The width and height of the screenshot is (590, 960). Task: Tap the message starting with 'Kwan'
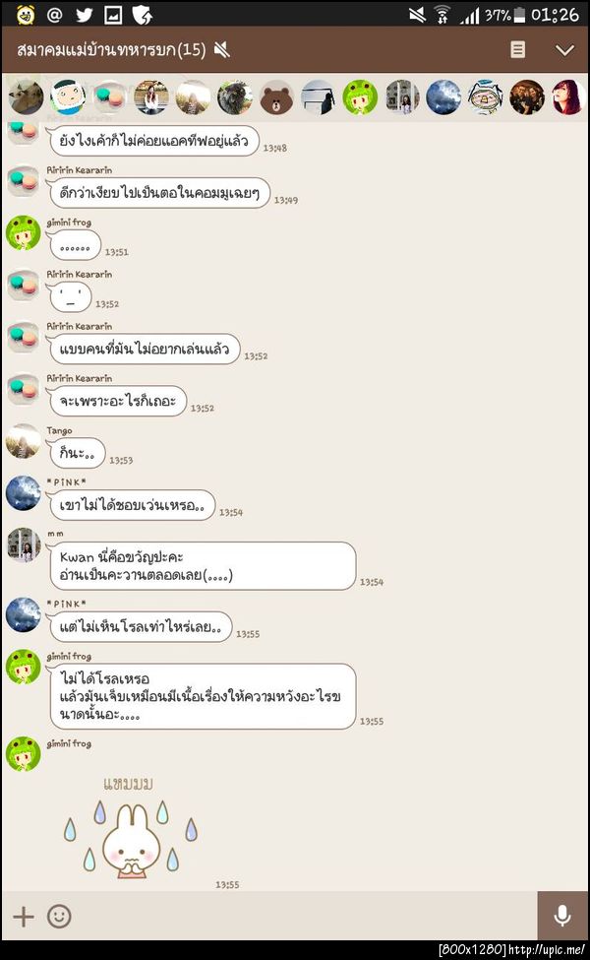point(203,566)
